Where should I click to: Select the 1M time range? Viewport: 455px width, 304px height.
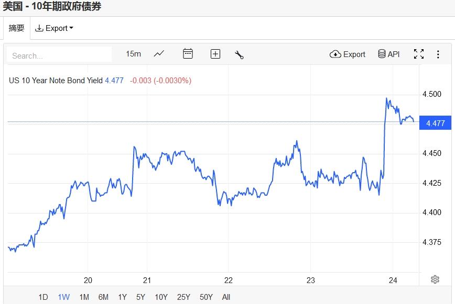pyautogui.click(x=84, y=297)
